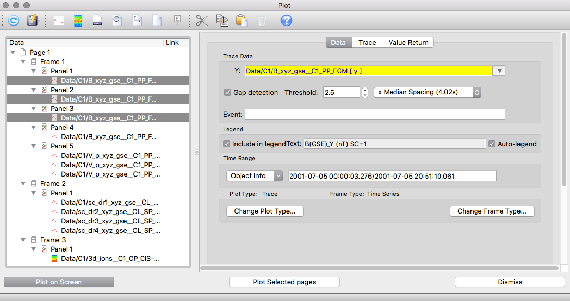Open help with the blue question mark icon
The height and width of the screenshot is (301, 570).
pyautogui.click(x=287, y=20)
